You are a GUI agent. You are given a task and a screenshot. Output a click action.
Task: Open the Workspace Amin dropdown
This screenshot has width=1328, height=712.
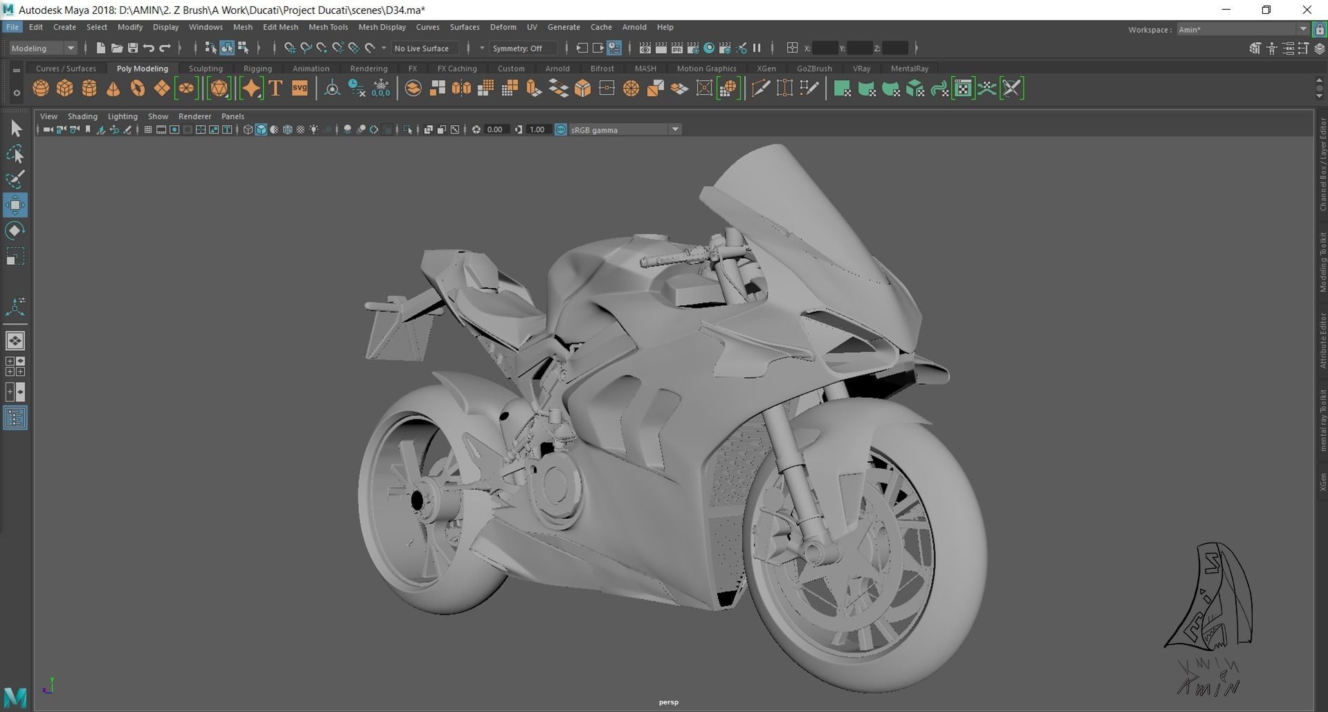(1242, 29)
